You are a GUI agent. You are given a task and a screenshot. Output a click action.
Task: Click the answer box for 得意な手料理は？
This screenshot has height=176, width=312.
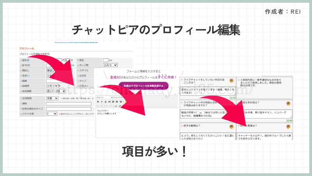coord(265,114)
